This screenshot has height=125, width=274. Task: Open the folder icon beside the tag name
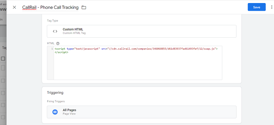tap(84, 7)
